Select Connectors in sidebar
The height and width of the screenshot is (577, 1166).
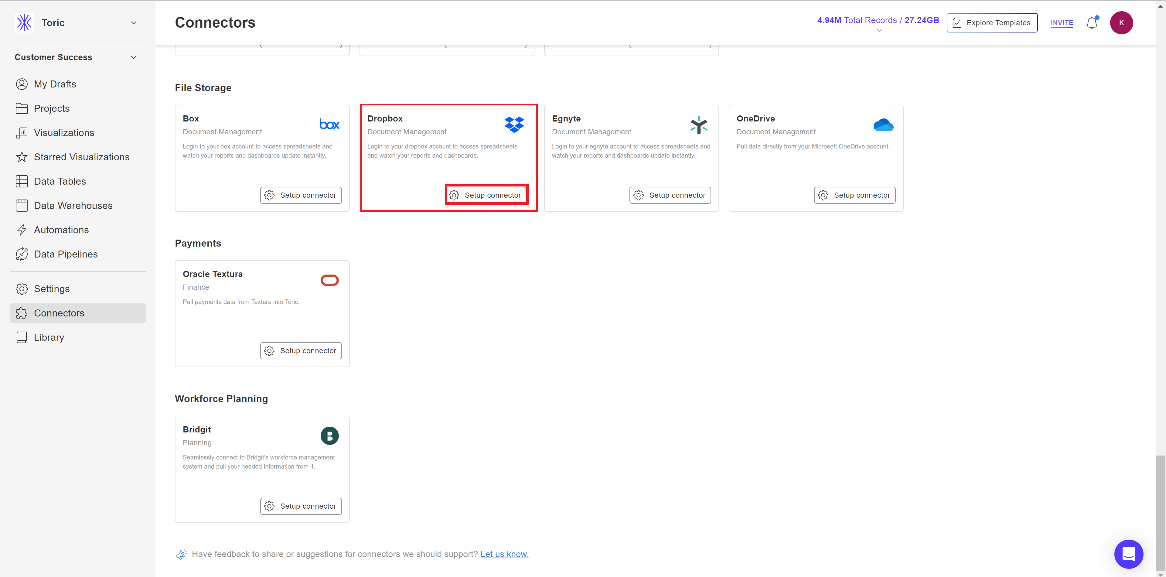77,313
